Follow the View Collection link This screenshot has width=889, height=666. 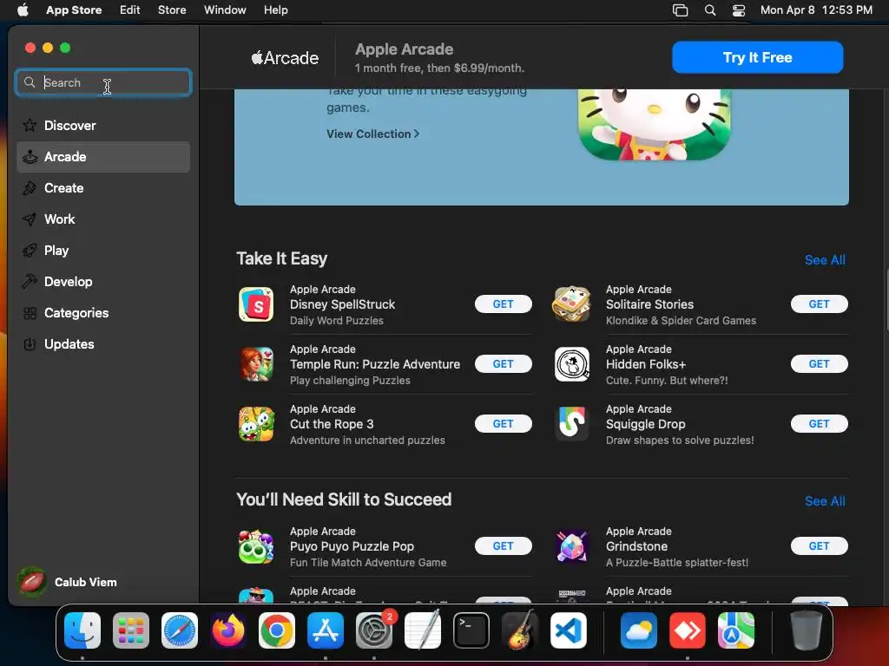click(x=372, y=134)
